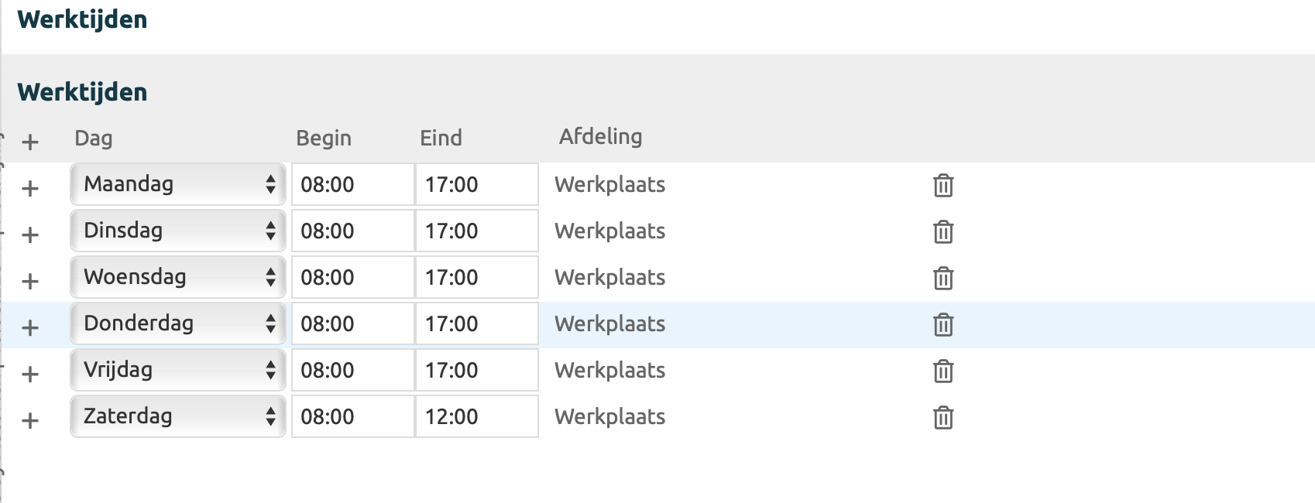The image size is (1315, 503).
Task: Delete the Maandag work time row
Action: 942,186
